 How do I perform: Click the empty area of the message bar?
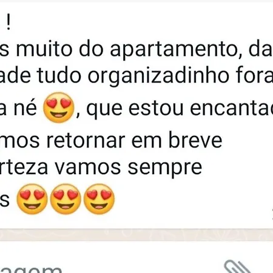tap(141, 263)
